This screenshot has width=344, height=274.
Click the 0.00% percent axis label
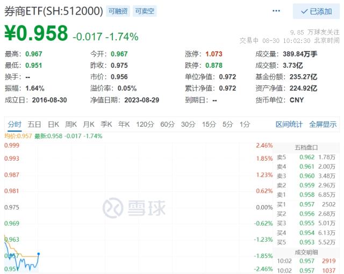point(264,207)
